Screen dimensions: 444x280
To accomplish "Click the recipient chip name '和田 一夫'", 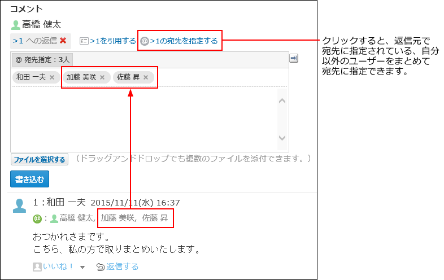I will point(31,77).
